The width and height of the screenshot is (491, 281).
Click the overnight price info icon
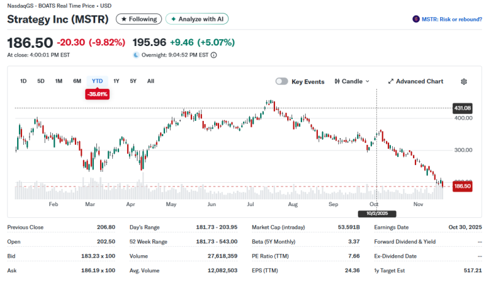[x=214, y=55]
